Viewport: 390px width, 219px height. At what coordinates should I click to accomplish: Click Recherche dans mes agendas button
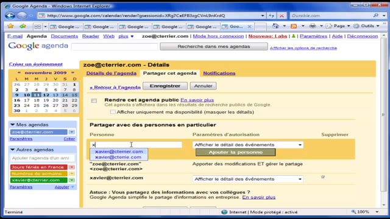click(214, 46)
